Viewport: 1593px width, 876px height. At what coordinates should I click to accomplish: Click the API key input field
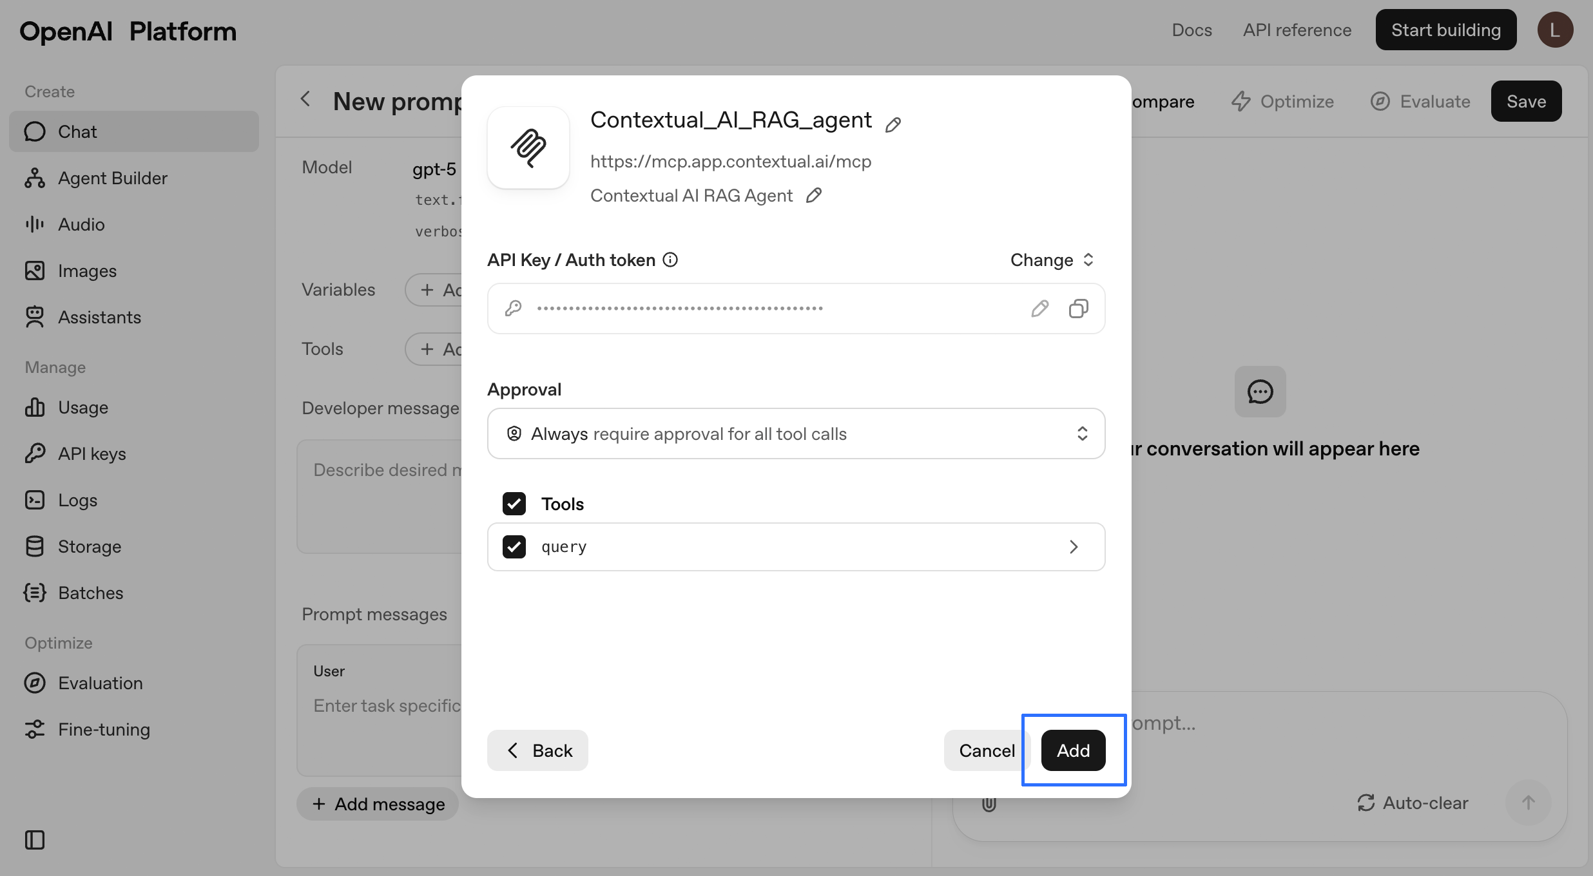773,309
